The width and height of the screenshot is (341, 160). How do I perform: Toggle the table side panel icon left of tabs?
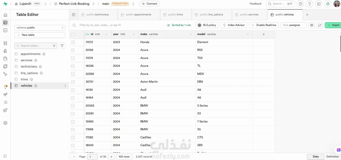pyautogui.click(x=74, y=15)
